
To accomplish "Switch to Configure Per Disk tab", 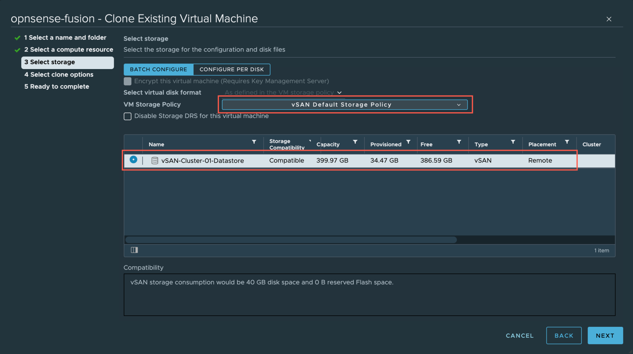I will coord(232,69).
